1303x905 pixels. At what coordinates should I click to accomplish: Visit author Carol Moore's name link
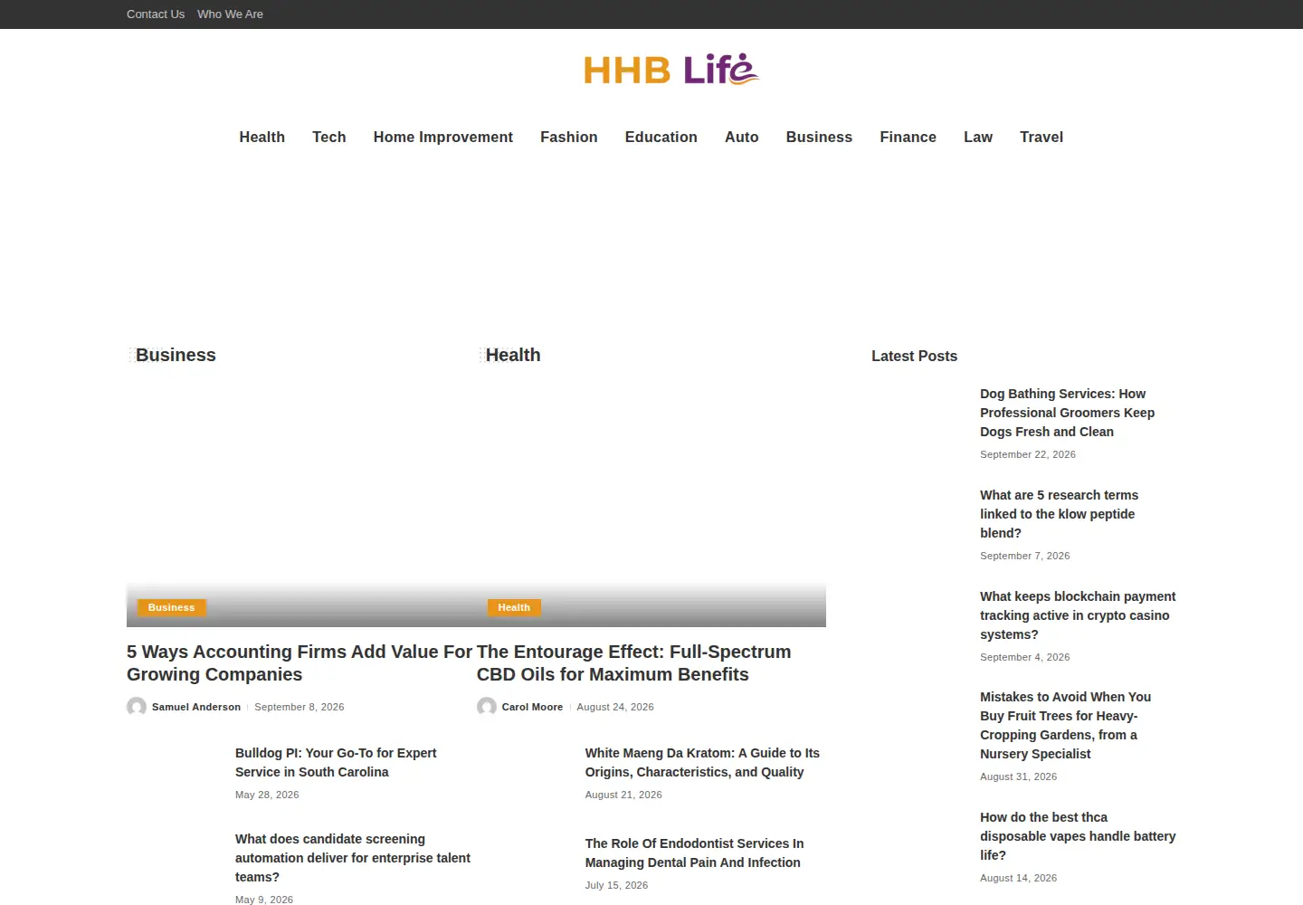(x=532, y=707)
